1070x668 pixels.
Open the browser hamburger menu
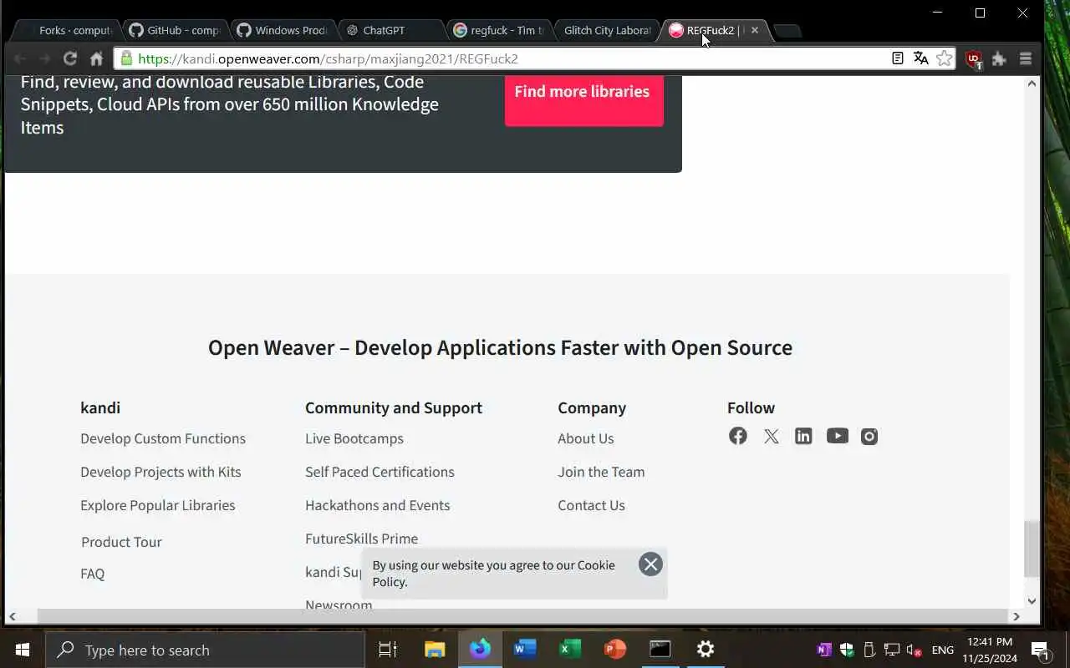coord(1026,58)
